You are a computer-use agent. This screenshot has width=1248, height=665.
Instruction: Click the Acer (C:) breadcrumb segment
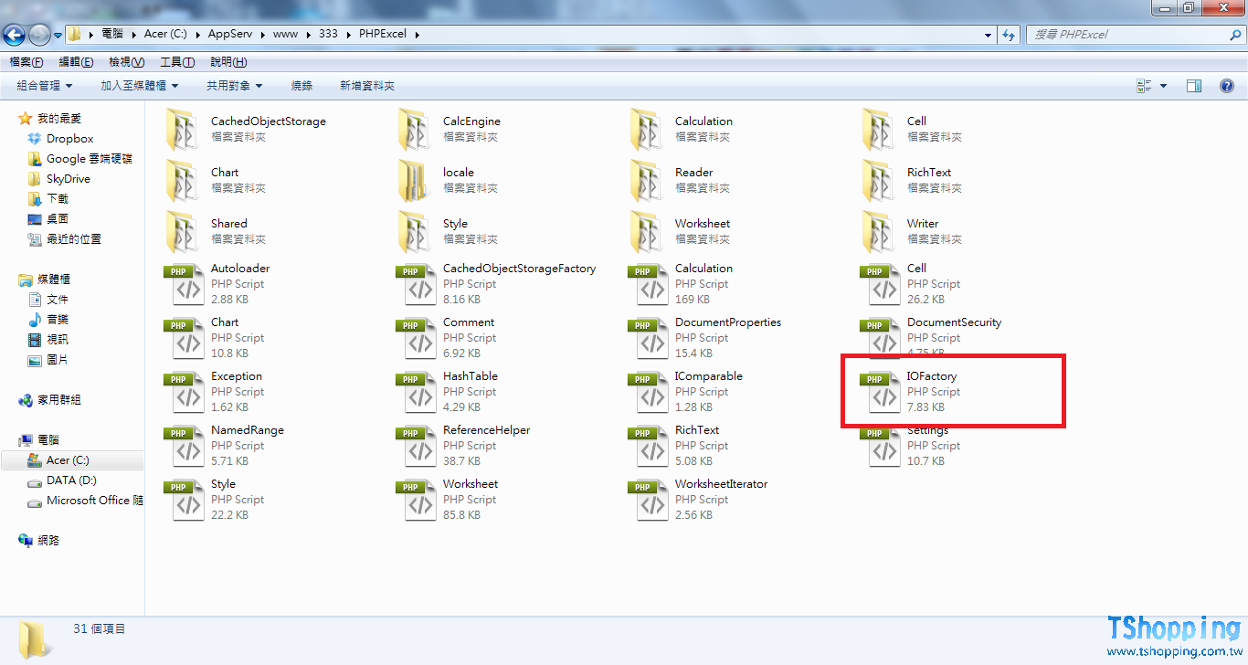(x=167, y=34)
